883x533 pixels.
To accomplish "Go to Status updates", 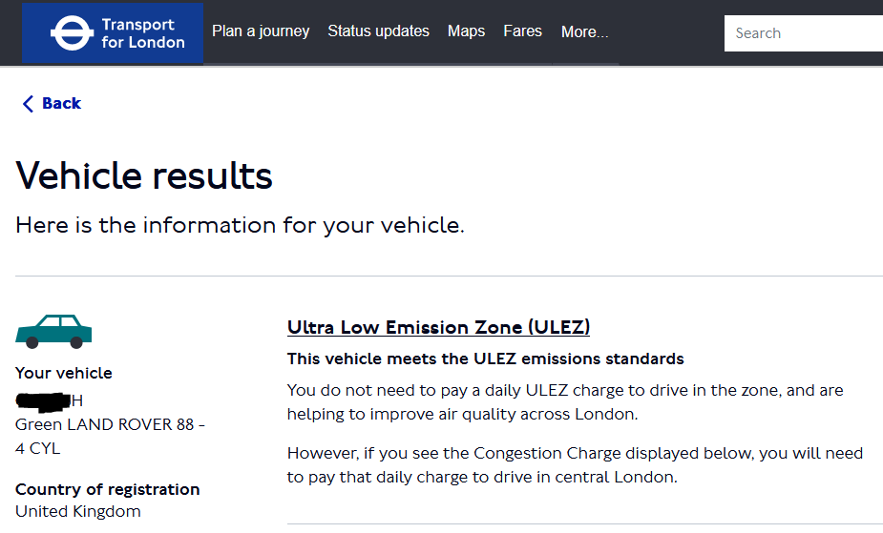I will [x=378, y=31].
